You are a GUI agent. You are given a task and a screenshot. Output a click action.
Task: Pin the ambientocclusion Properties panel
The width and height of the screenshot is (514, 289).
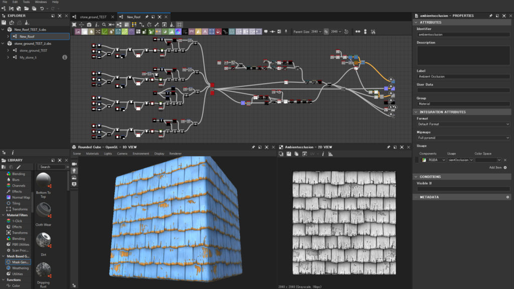click(x=490, y=16)
